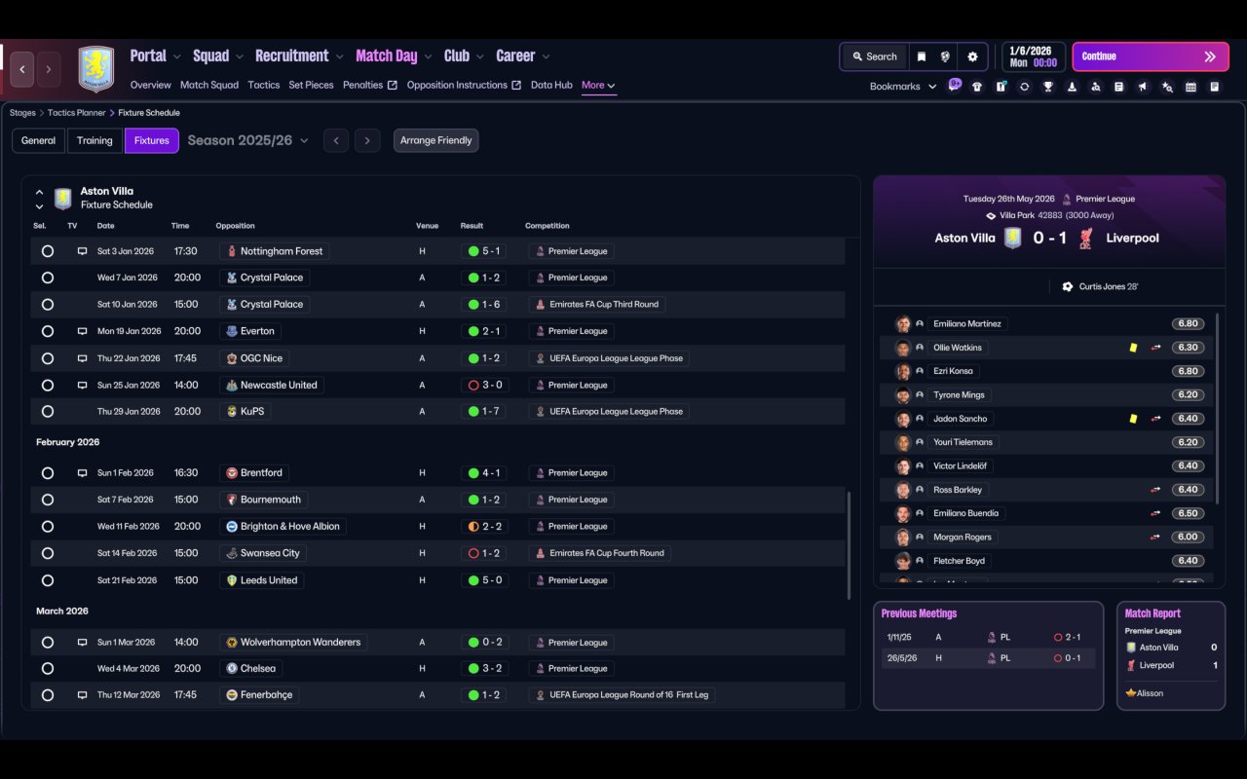Click the calendar icon in the bookmarks bar
Viewport: 1247px width, 779px height.
[1190, 87]
